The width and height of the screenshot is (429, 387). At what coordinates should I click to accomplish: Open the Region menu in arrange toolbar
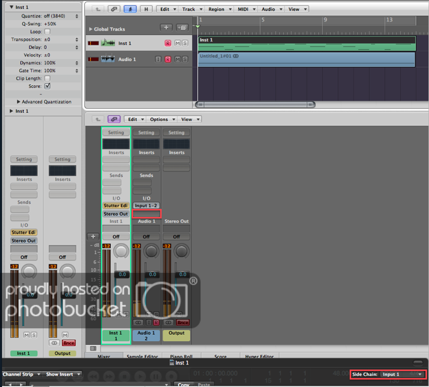click(218, 9)
